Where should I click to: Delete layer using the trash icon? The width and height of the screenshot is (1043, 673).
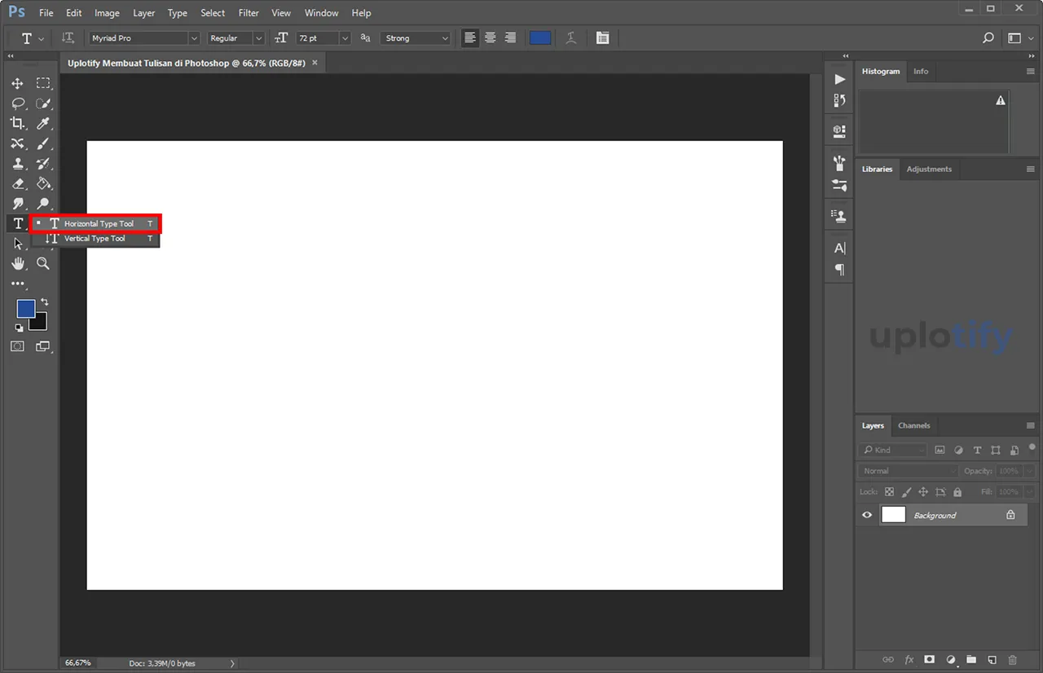pyautogui.click(x=1013, y=659)
